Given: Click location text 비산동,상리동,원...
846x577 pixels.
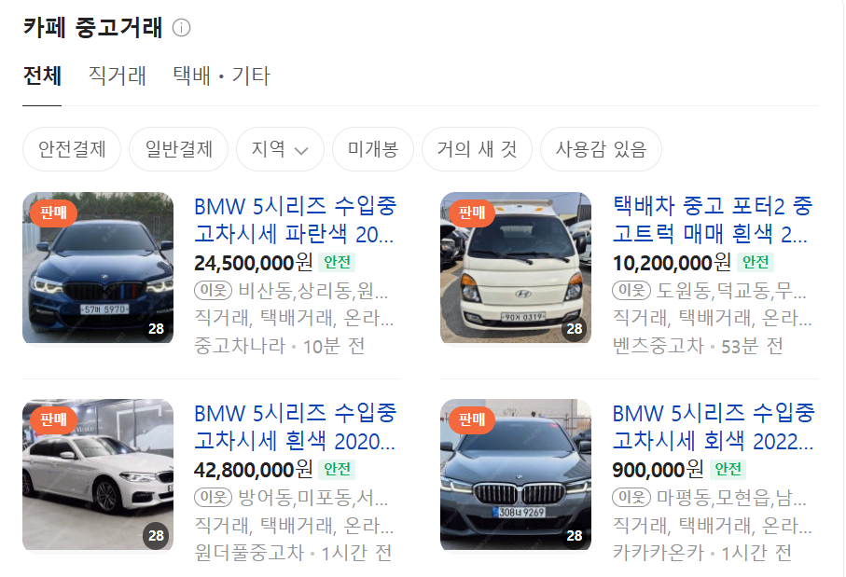Looking at the screenshot, I should pos(312,291).
